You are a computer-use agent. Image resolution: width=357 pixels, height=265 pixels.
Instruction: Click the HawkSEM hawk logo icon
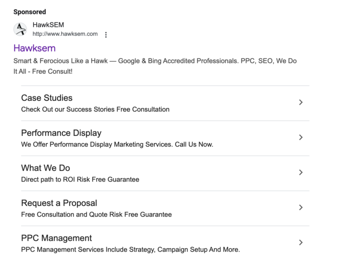pos(20,29)
